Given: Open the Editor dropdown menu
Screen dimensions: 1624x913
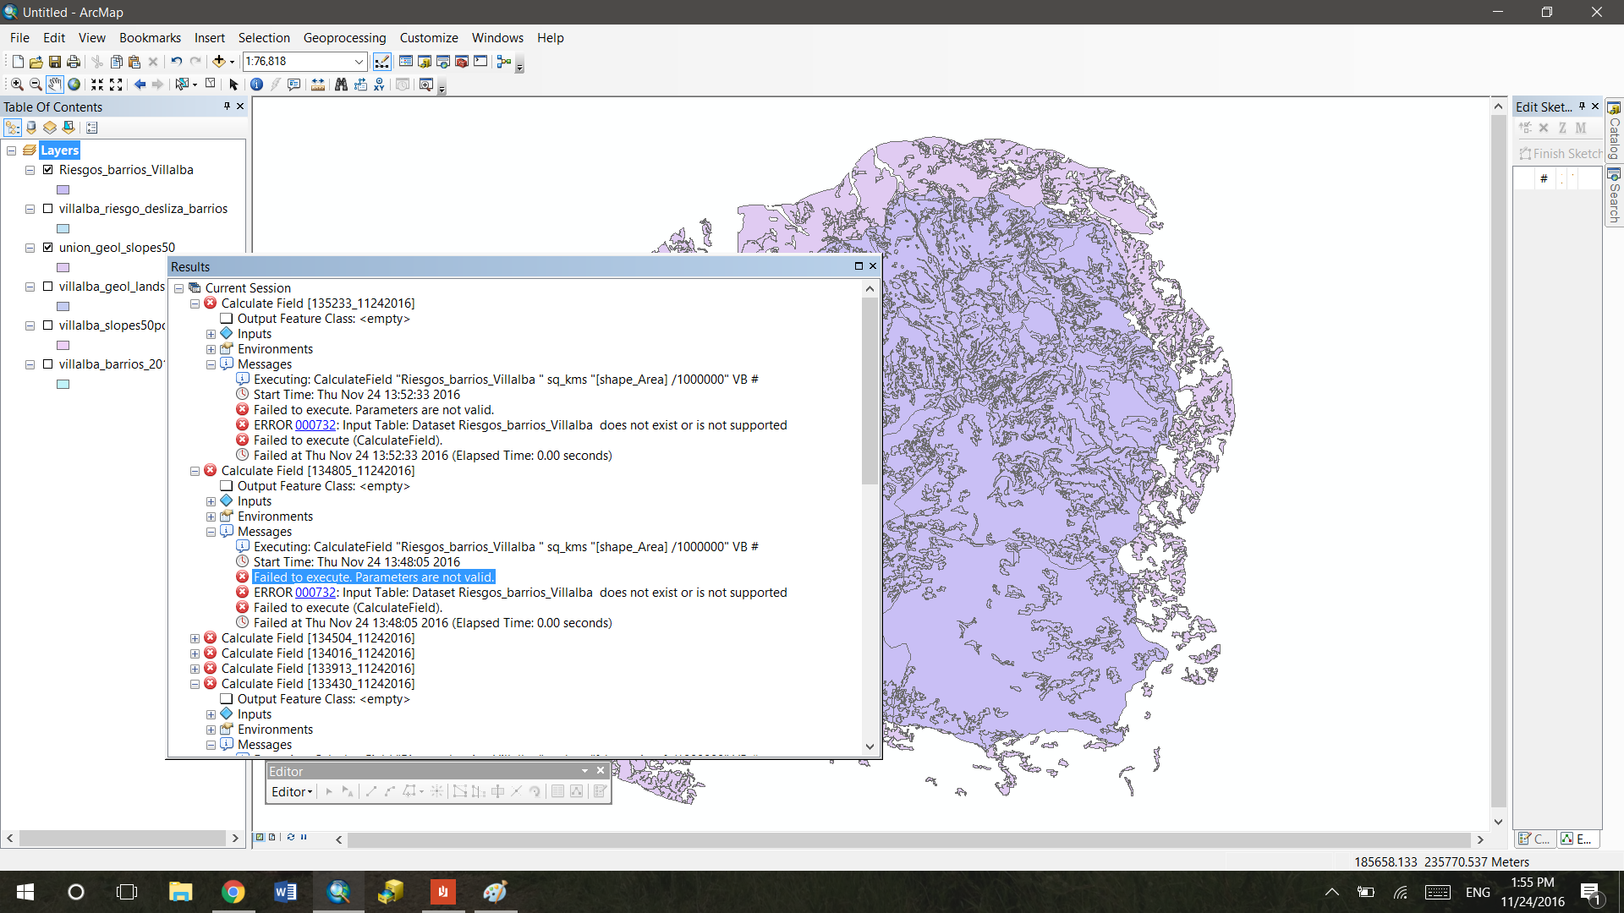Looking at the screenshot, I should click(292, 792).
